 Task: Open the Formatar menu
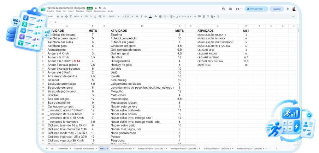(x=80, y=11)
